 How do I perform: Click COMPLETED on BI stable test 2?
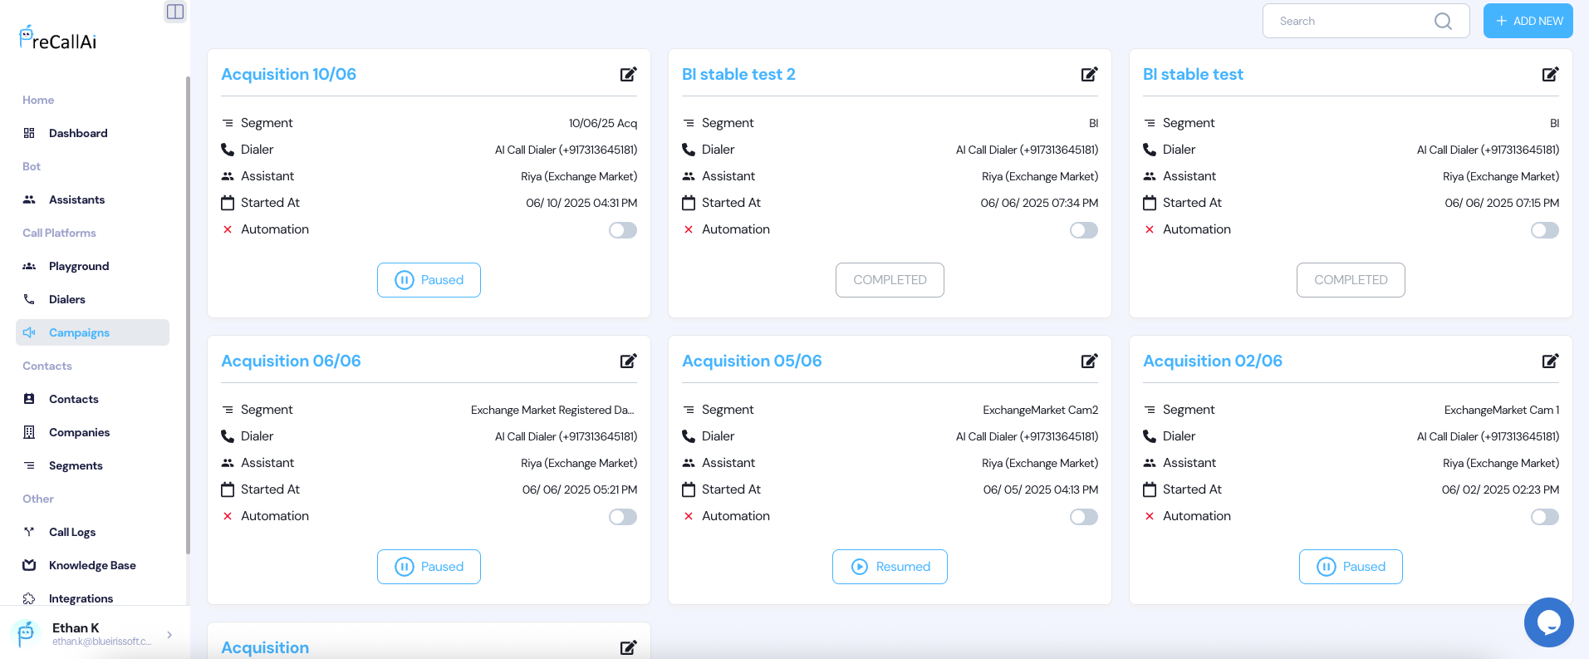890,280
